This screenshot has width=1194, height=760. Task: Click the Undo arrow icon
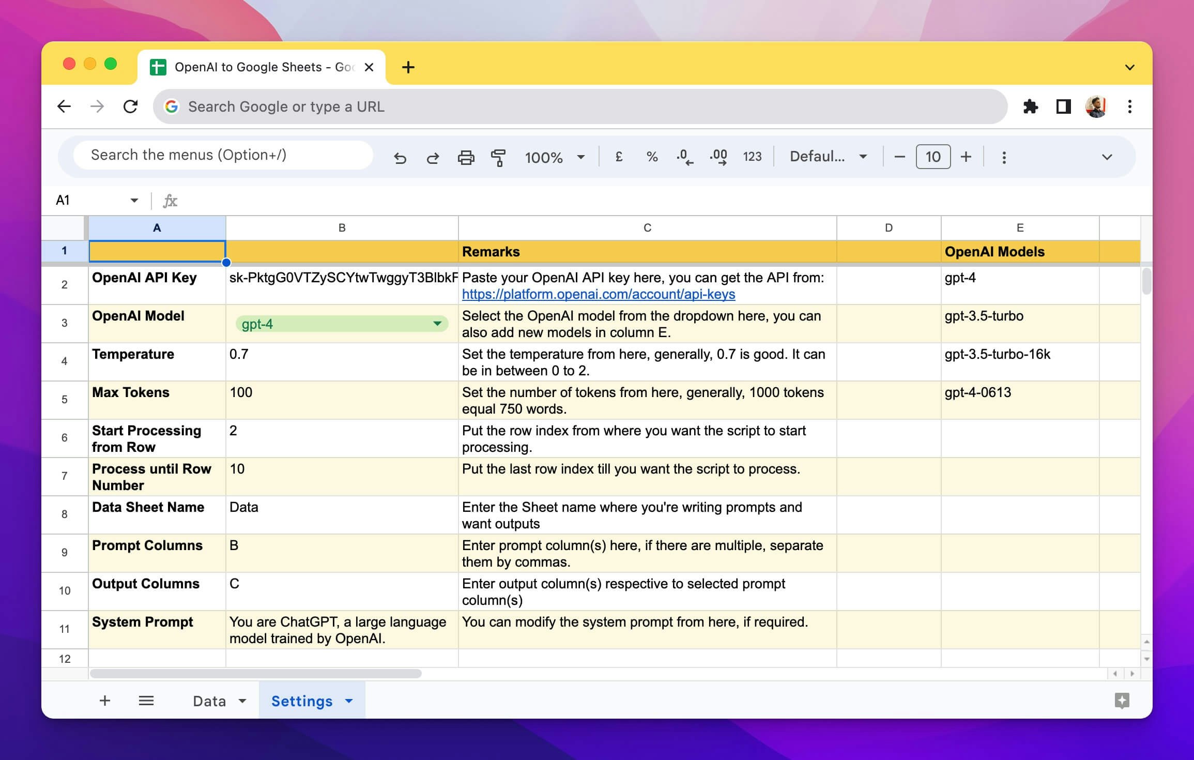[x=400, y=157]
